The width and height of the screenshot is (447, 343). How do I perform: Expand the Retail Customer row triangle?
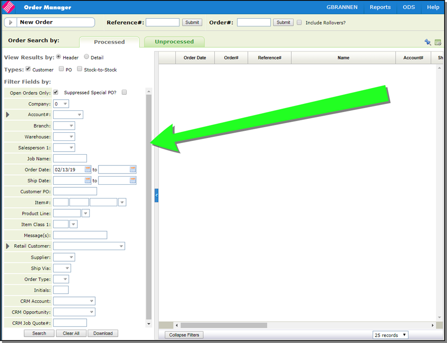click(8, 246)
